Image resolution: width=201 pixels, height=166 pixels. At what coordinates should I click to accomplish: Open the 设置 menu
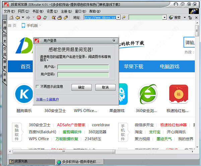tap(52, 11)
